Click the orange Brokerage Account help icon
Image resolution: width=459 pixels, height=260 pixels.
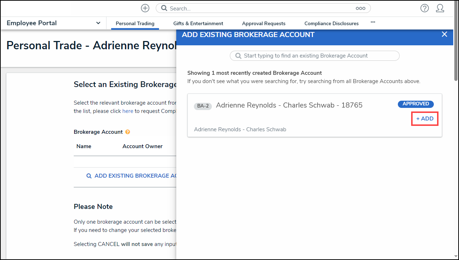(128, 132)
